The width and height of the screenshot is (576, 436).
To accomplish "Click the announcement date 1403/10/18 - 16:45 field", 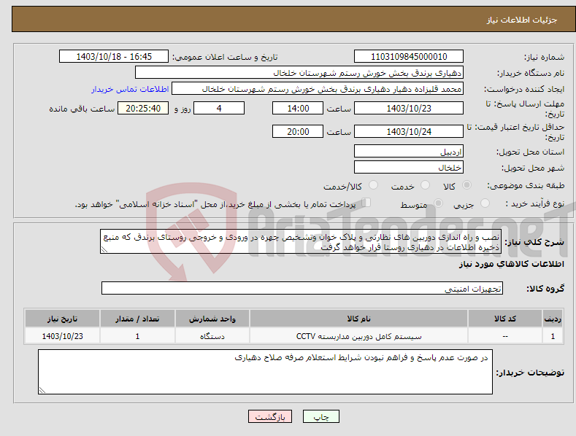I will point(114,57).
